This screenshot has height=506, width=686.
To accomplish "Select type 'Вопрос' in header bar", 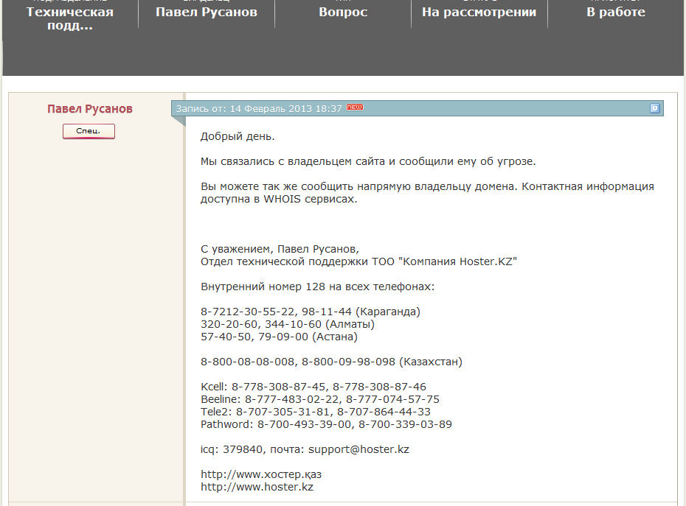I will coord(343,12).
